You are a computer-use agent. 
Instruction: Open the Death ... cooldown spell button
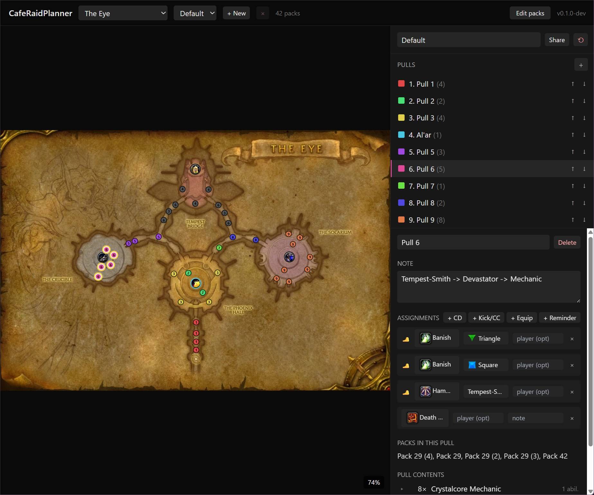click(425, 418)
